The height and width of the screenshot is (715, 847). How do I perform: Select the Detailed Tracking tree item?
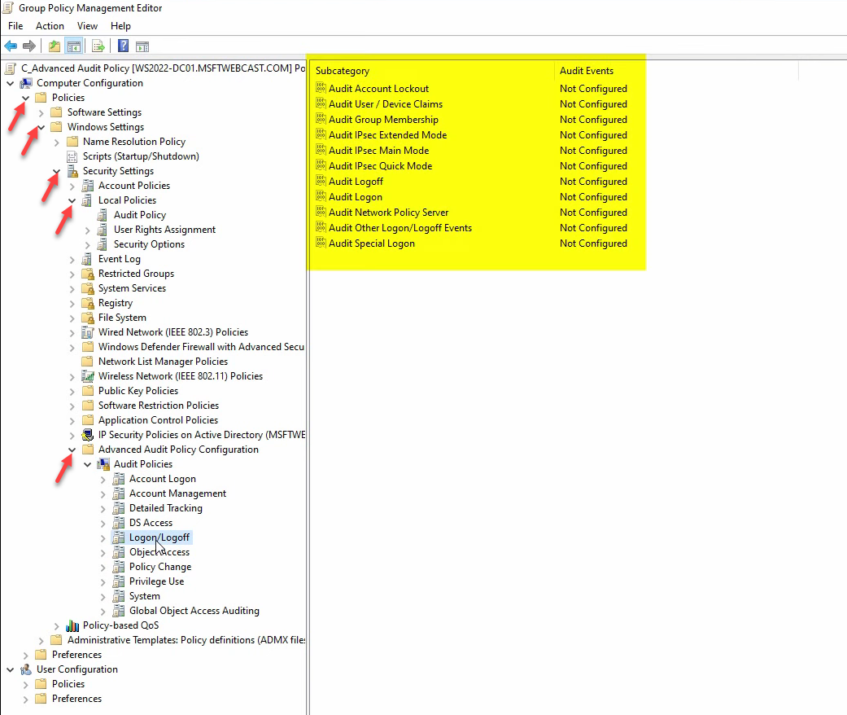click(166, 508)
